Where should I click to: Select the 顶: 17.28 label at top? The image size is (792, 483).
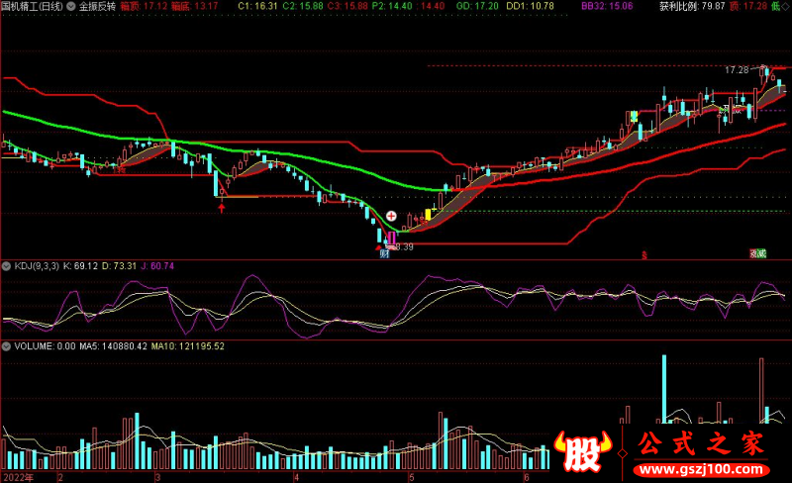(x=748, y=7)
